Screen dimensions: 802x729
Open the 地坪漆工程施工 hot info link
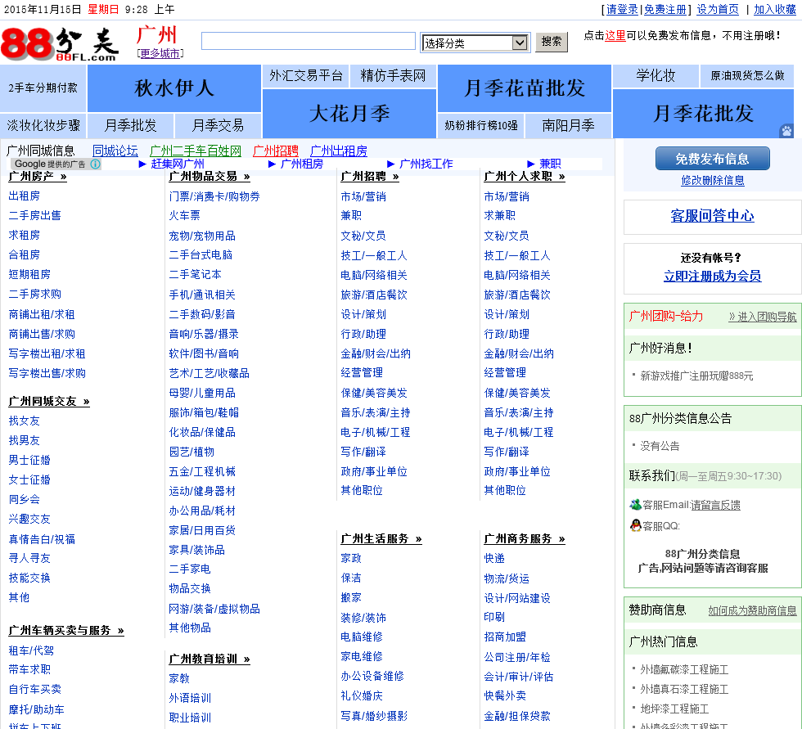[x=674, y=709]
